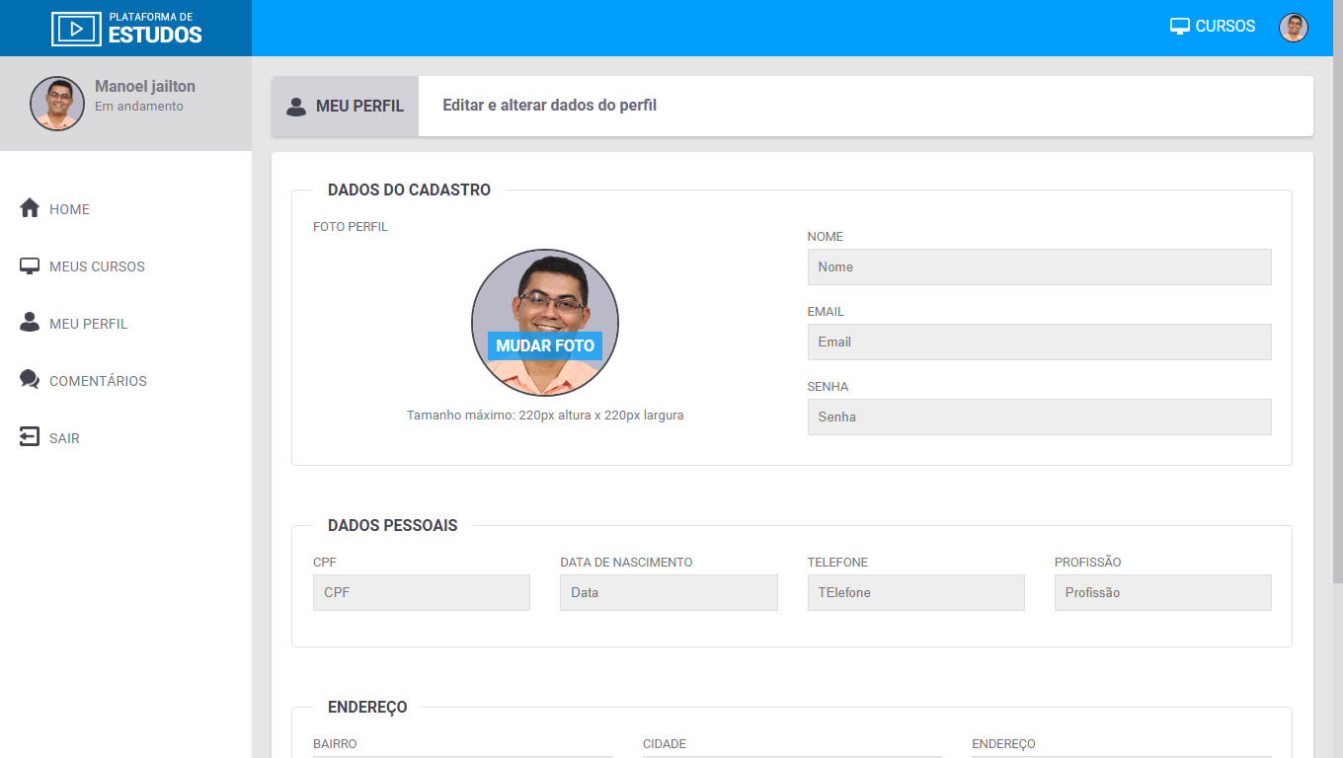Click the monitor icon for Meus Cursos
The height and width of the screenshot is (758, 1343).
point(30,266)
